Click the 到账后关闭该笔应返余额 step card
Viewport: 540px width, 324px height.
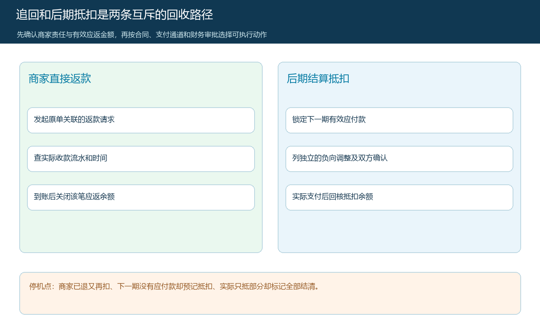(x=141, y=197)
